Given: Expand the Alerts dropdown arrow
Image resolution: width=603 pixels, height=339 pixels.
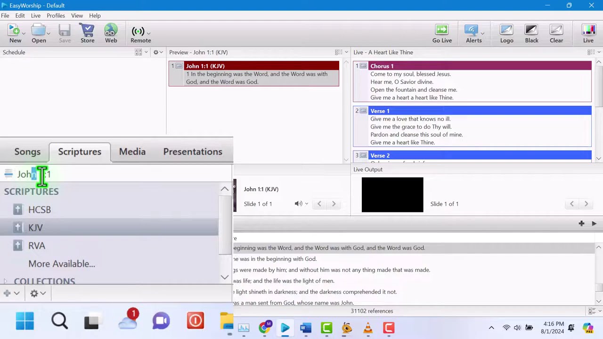Looking at the screenshot, I should [x=482, y=33].
